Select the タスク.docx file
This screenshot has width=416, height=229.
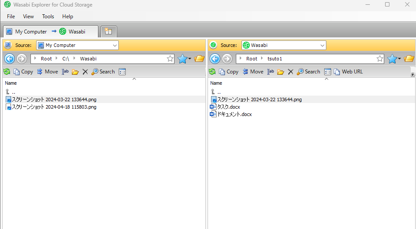pos(225,107)
